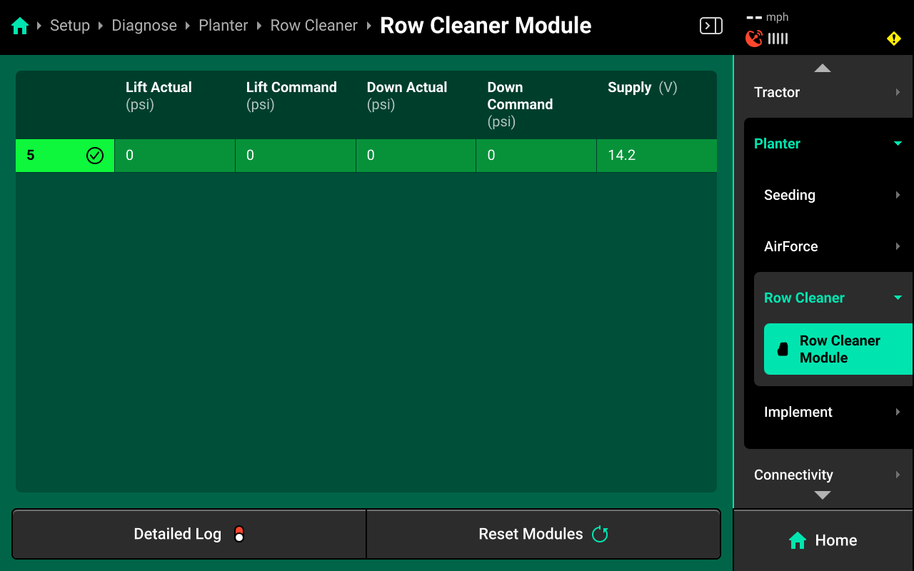Viewport: 914px width, 571px height.
Task: Go to Diagnose in the breadcrumb
Action: coord(144,26)
